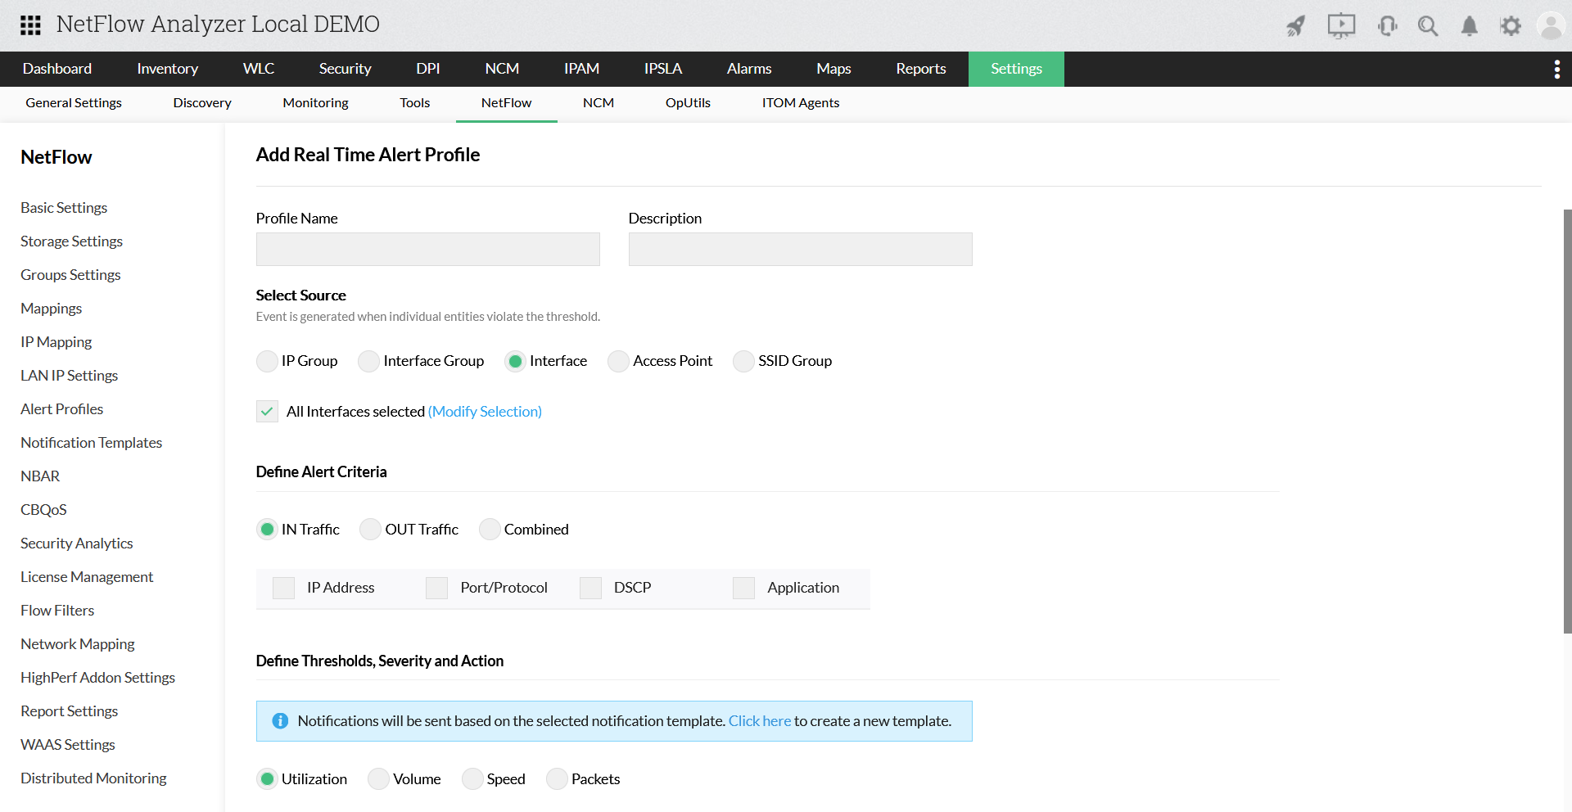This screenshot has width=1572, height=812.
Task: Open settings using the gear icon
Action: tap(1511, 25)
